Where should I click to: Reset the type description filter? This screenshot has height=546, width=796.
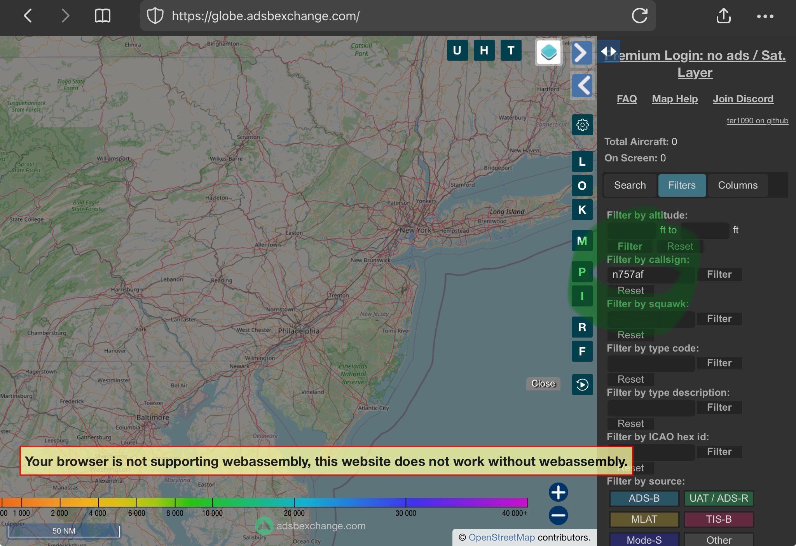(x=631, y=423)
